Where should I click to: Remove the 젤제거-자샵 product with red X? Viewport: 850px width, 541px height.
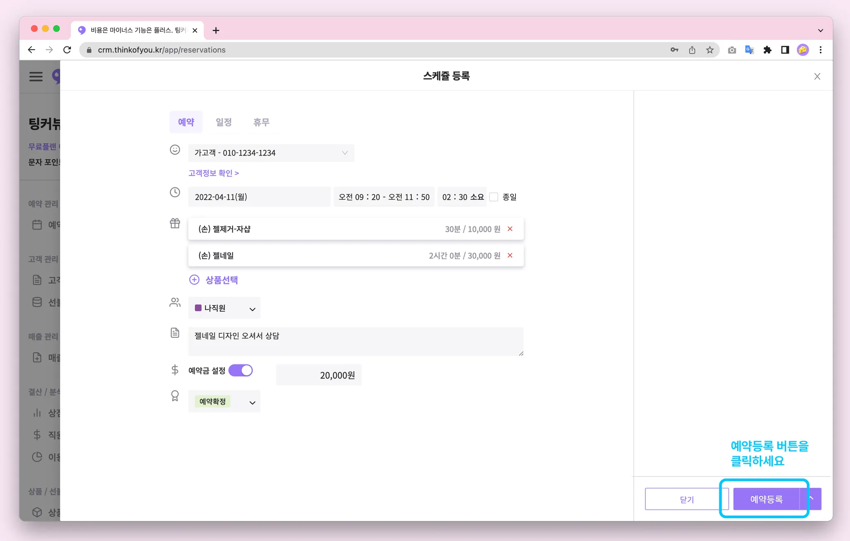click(510, 229)
